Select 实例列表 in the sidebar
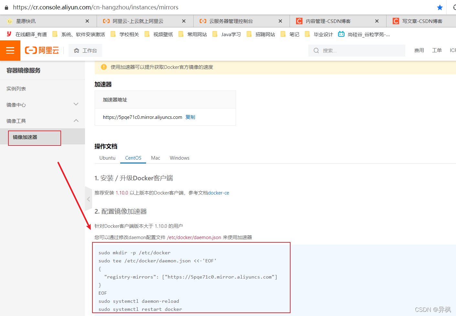 point(16,88)
